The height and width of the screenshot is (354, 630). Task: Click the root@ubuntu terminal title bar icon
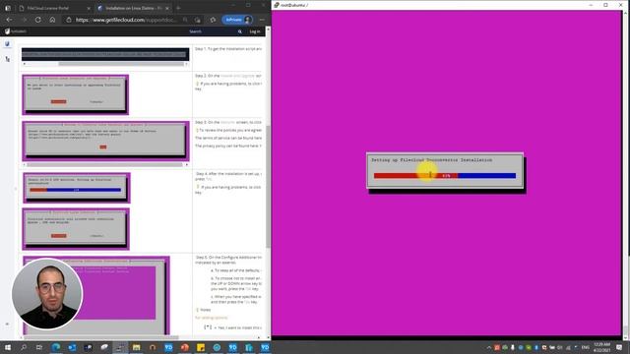point(277,5)
